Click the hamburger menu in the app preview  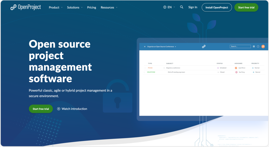(145, 46)
